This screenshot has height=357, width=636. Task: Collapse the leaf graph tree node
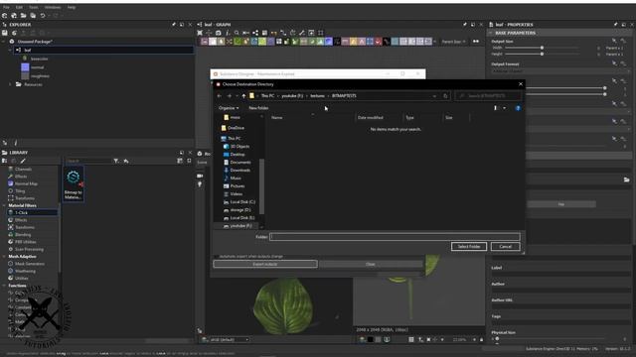(10, 51)
